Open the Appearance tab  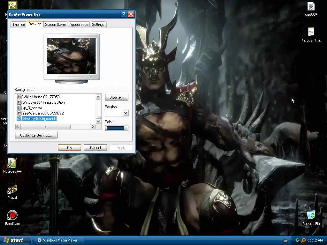(79, 24)
